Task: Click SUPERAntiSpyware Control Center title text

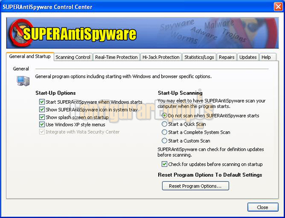Action: (47, 7)
